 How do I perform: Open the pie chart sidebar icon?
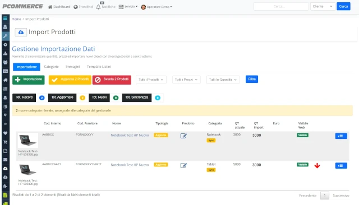coord(5,106)
